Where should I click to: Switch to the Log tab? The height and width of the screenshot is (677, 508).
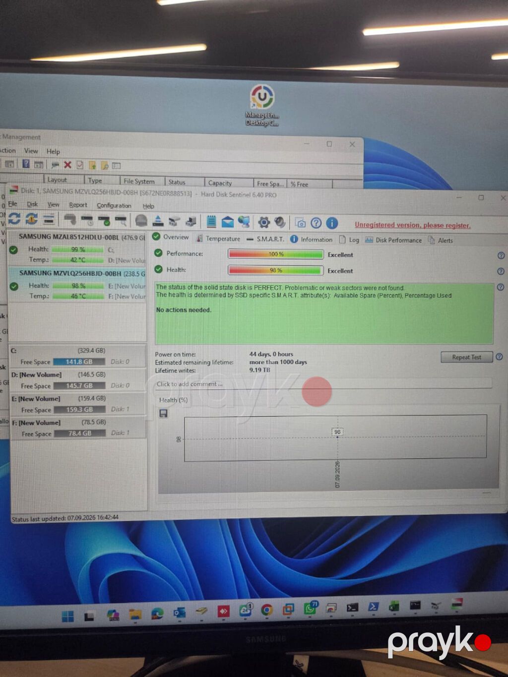point(349,240)
